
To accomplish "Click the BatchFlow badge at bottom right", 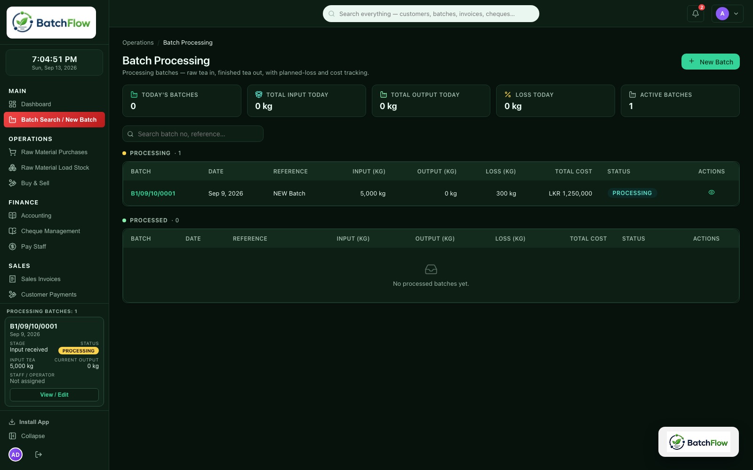I will coord(698,442).
